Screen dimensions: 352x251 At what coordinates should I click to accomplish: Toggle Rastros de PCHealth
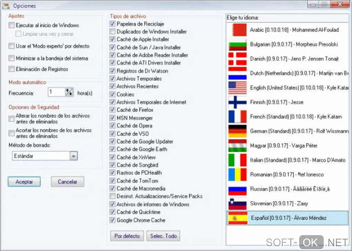pyautogui.click(x=113, y=173)
